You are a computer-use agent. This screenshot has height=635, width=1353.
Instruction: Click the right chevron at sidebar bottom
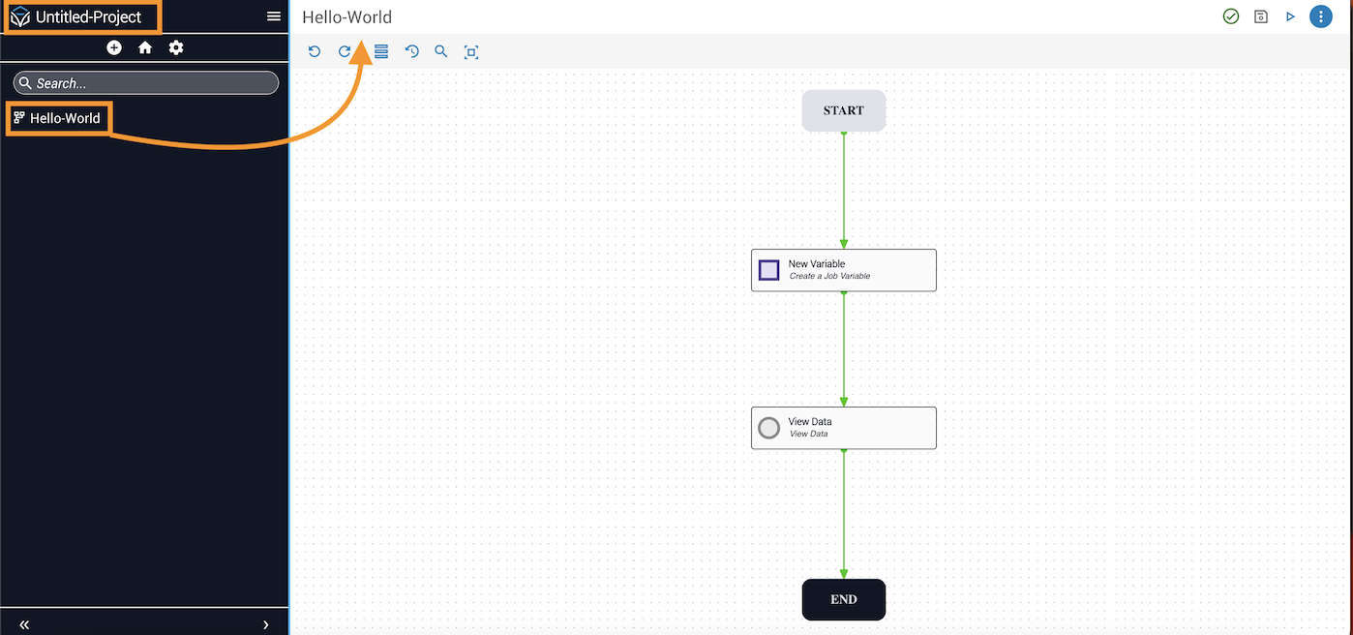click(266, 624)
